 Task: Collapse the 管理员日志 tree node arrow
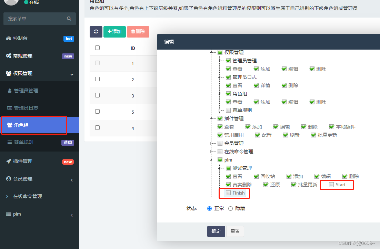(x=220, y=77)
